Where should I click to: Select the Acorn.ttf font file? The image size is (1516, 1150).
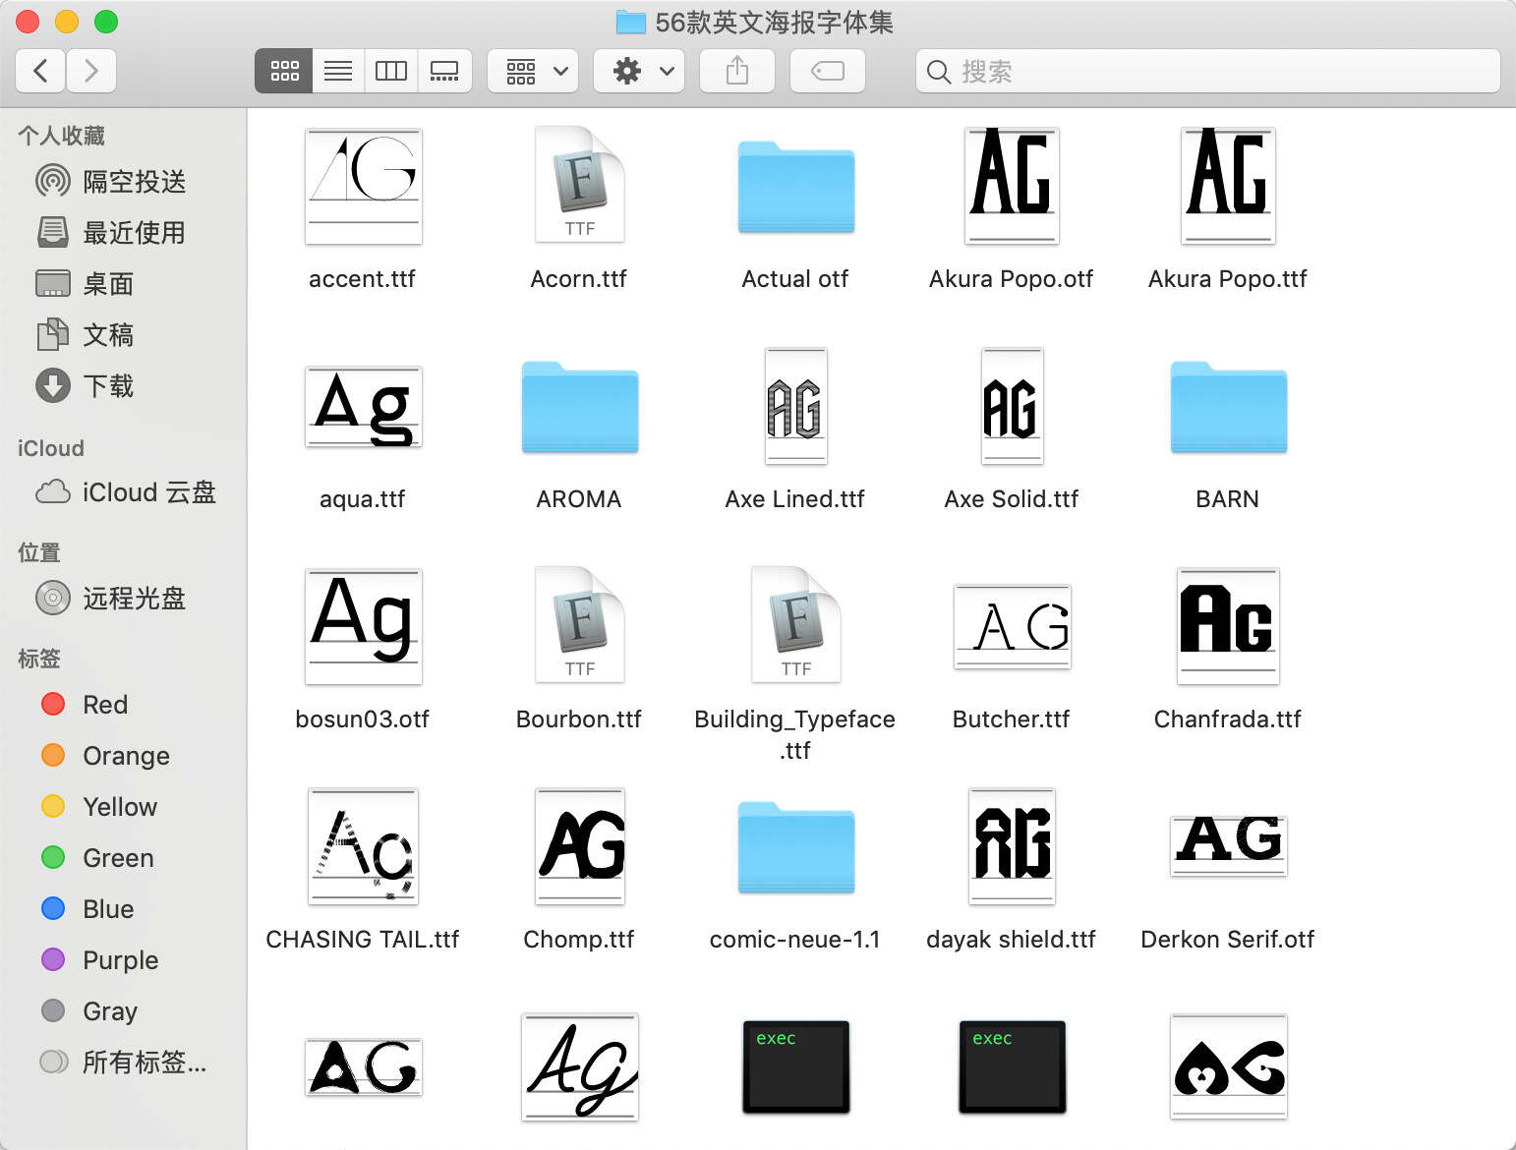tap(579, 185)
